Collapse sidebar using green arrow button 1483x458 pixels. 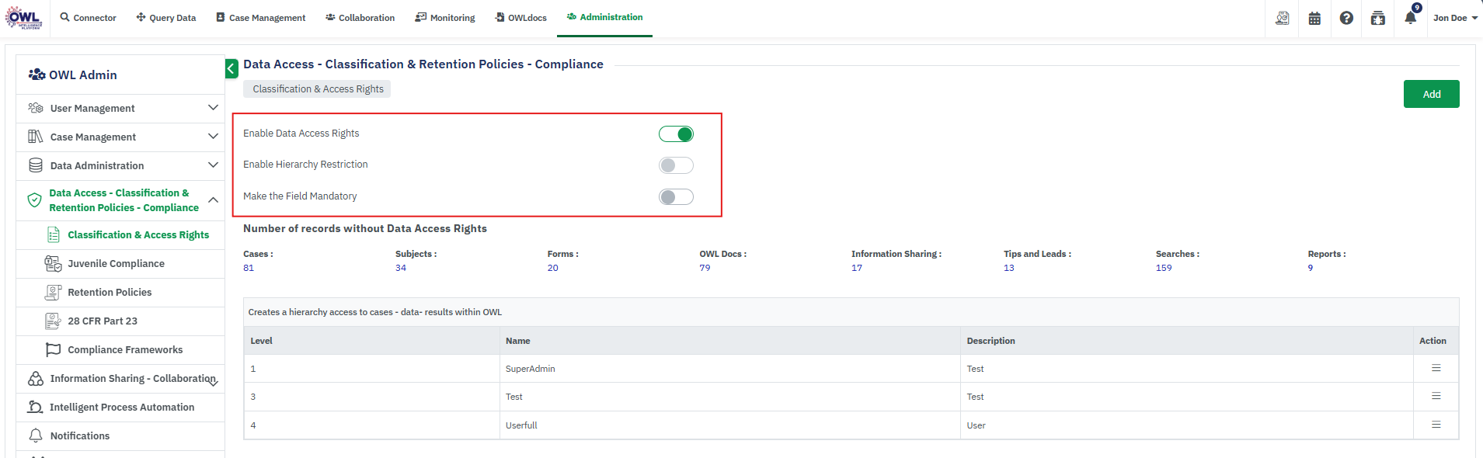(x=232, y=69)
